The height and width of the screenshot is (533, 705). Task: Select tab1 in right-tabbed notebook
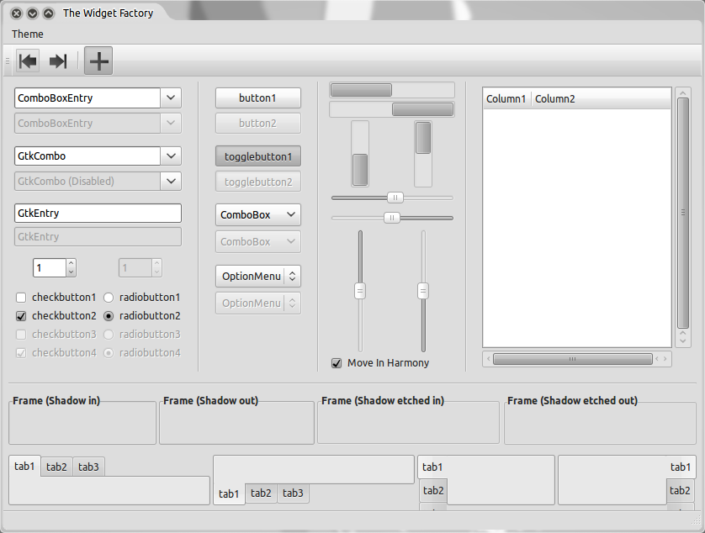point(681,467)
